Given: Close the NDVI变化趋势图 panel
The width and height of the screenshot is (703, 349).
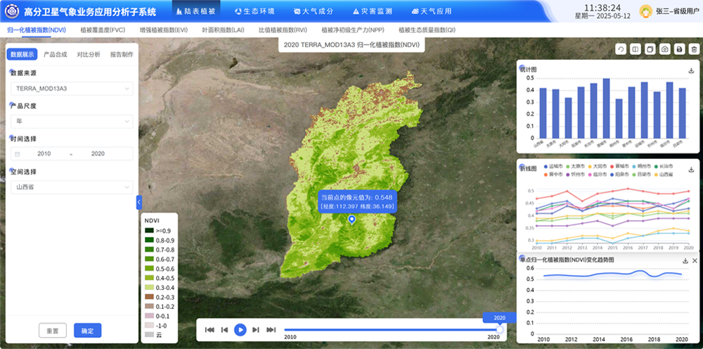Looking at the screenshot, I should tap(695, 260).
